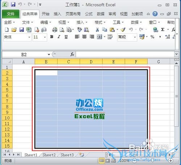Align text right in toolbar
181x165 pixels.
click(x=92, y=37)
